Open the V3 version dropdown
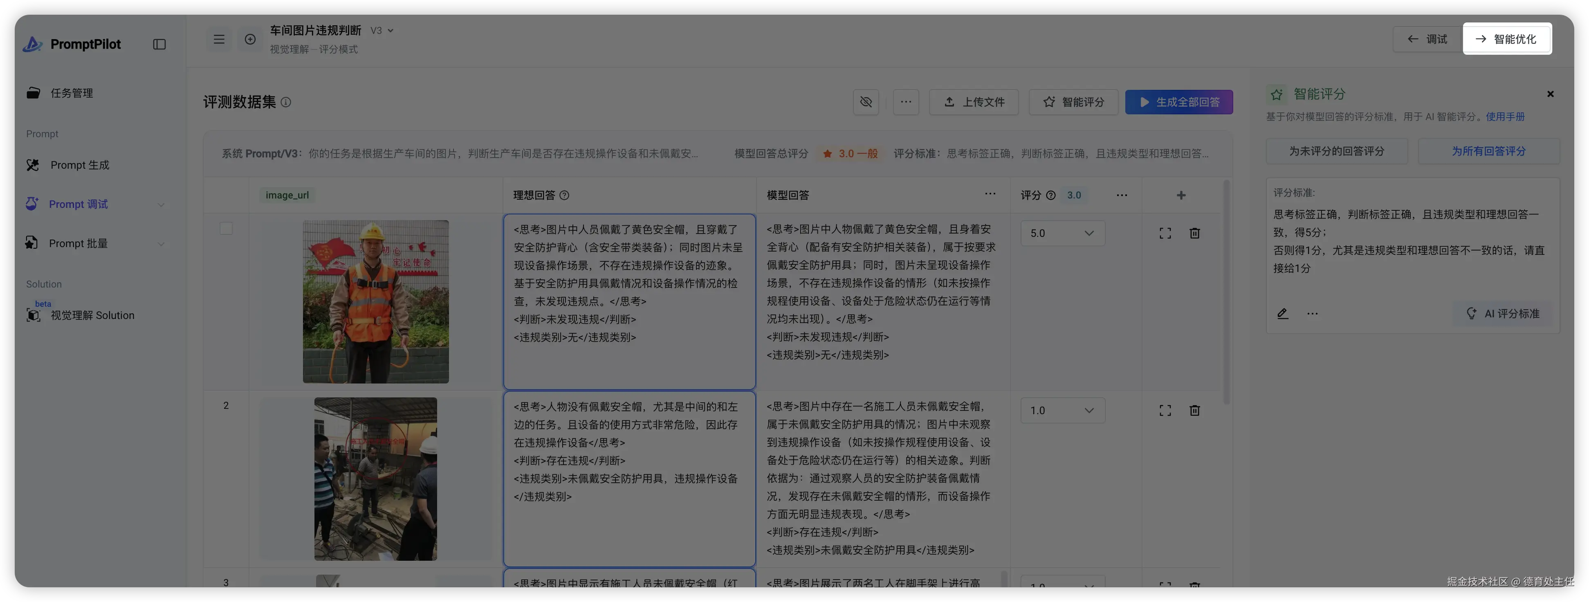1589x602 pixels. coord(382,31)
